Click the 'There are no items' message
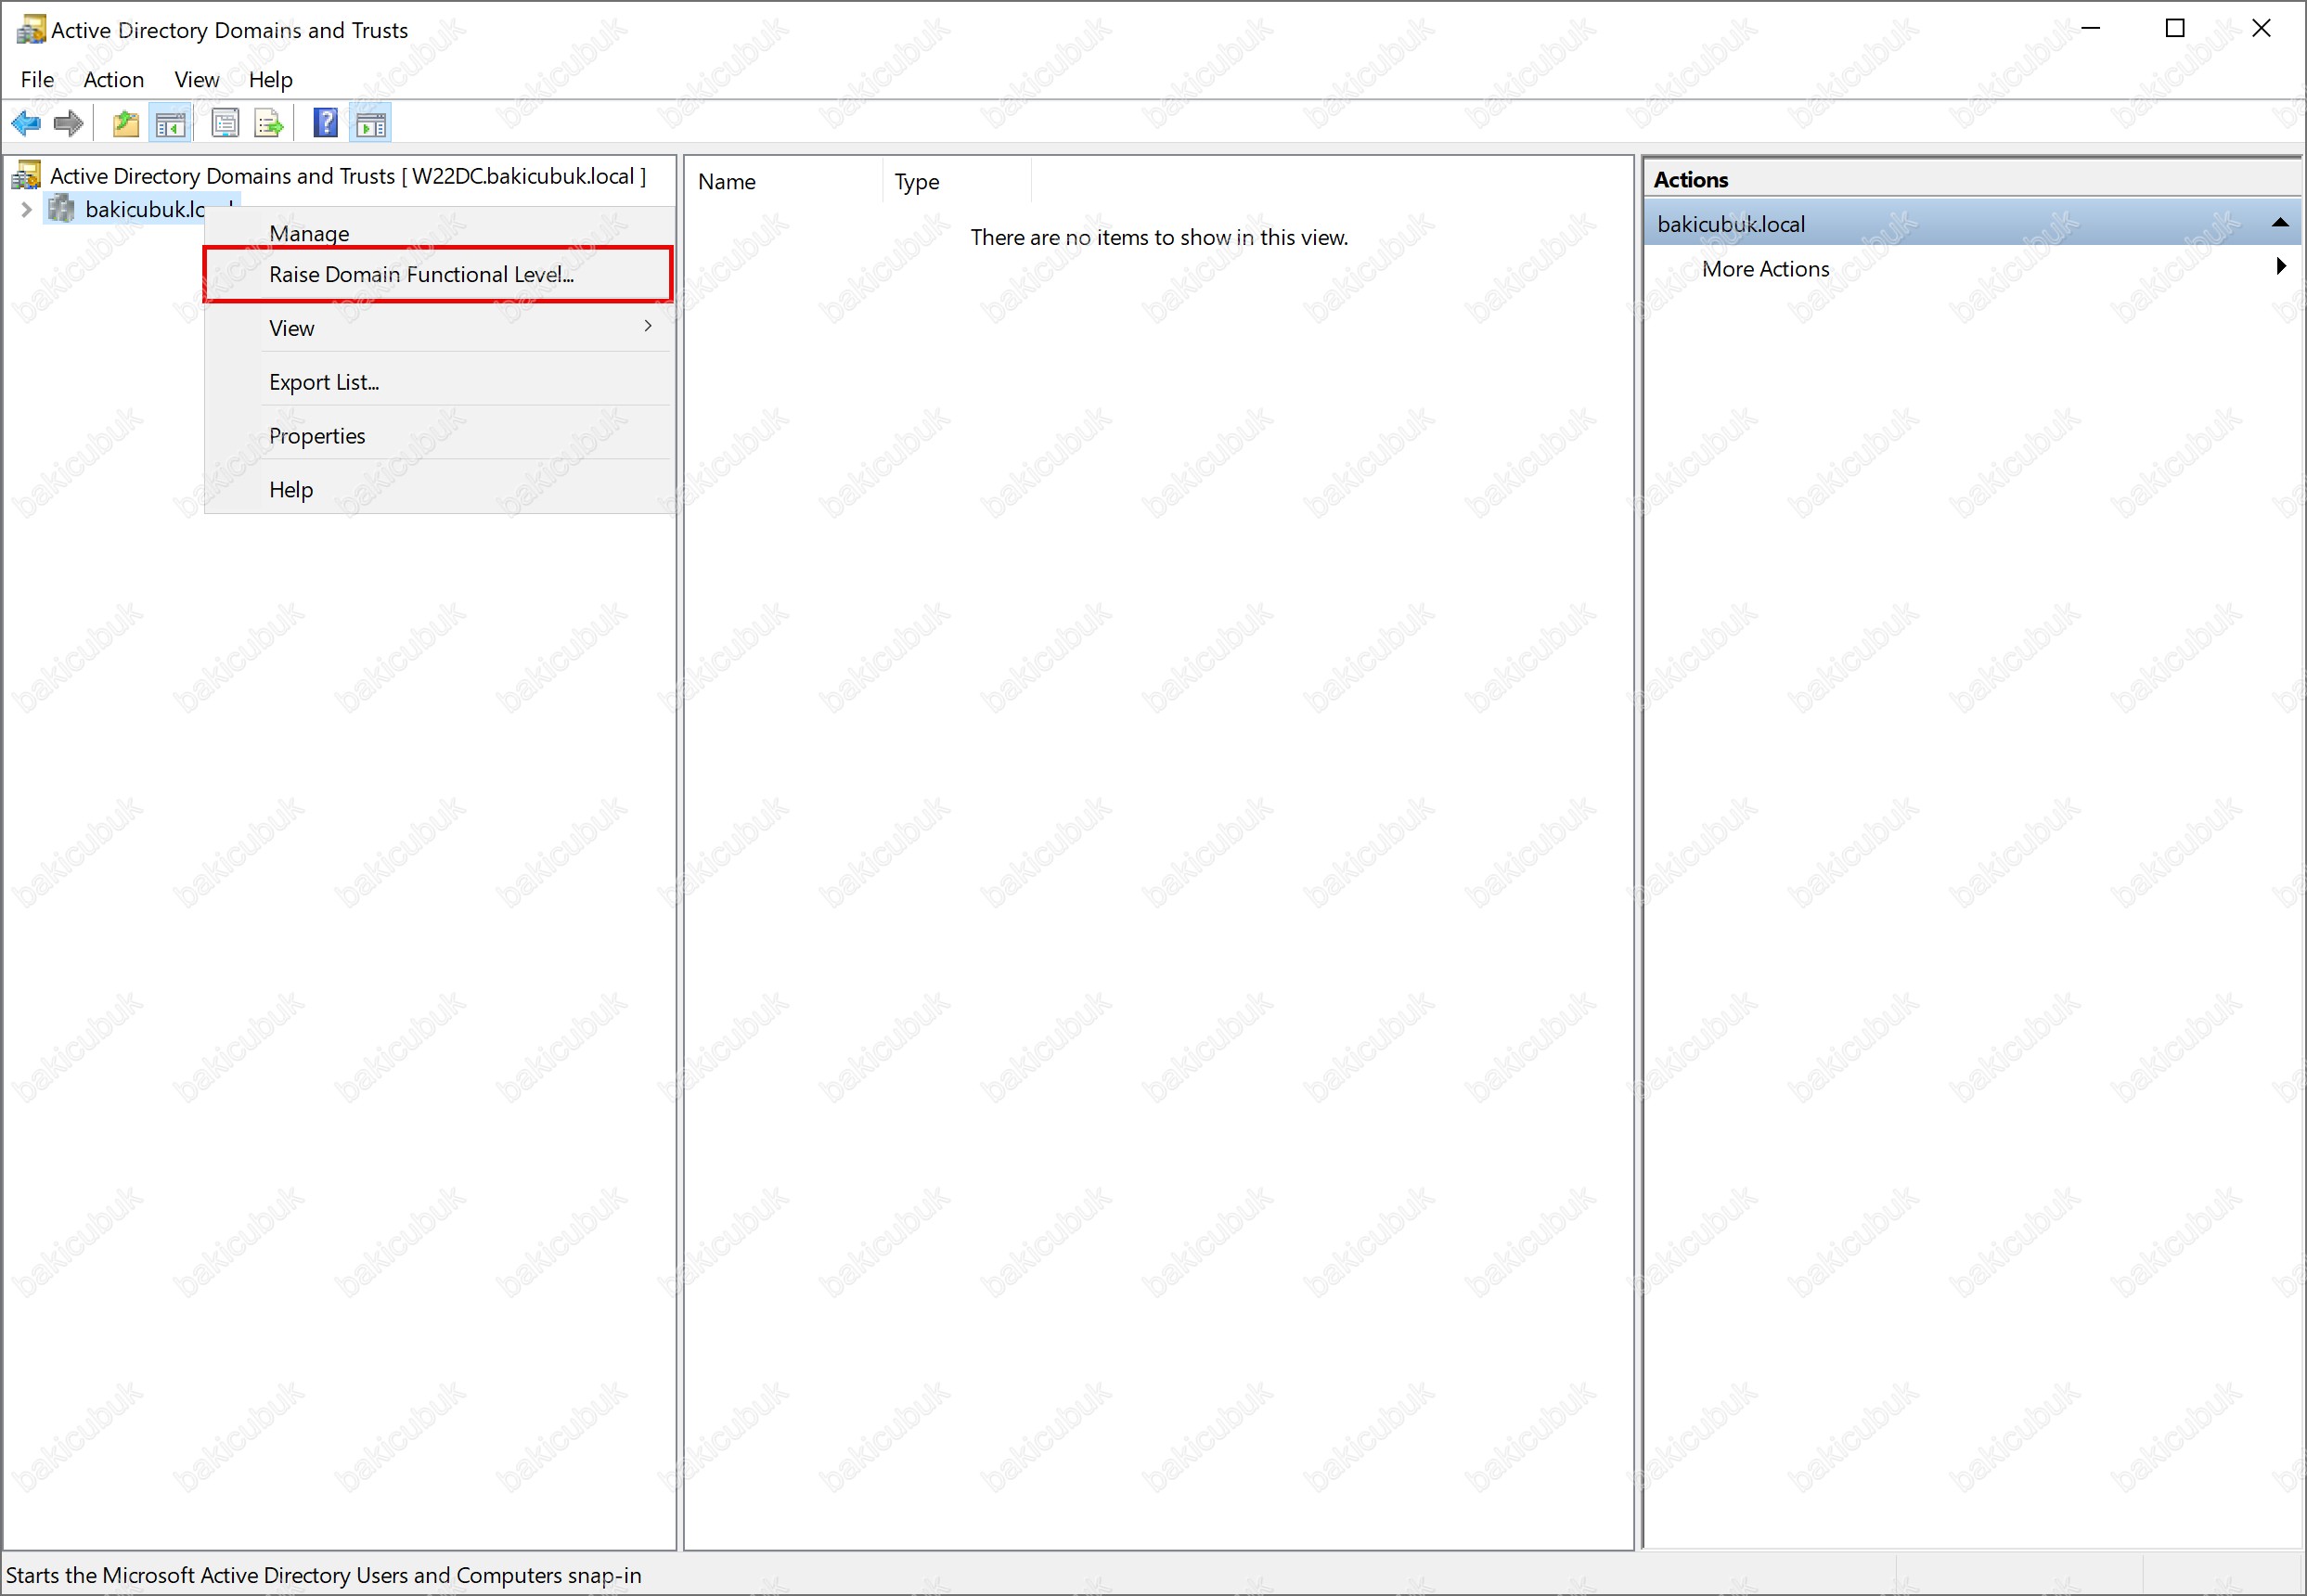Image resolution: width=2307 pixels, height=1596 pixels. (x=1159, y=238)
